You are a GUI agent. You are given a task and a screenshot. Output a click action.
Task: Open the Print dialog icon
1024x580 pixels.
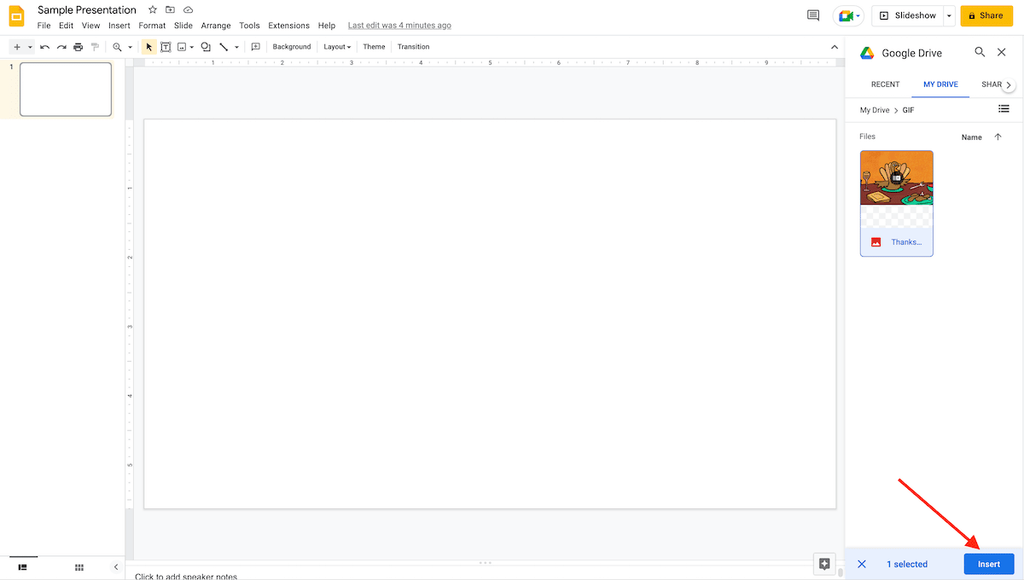(x=78, y=46)
